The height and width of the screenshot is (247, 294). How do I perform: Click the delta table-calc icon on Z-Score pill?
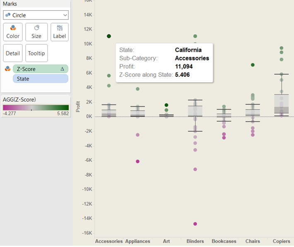coord(62,69)
